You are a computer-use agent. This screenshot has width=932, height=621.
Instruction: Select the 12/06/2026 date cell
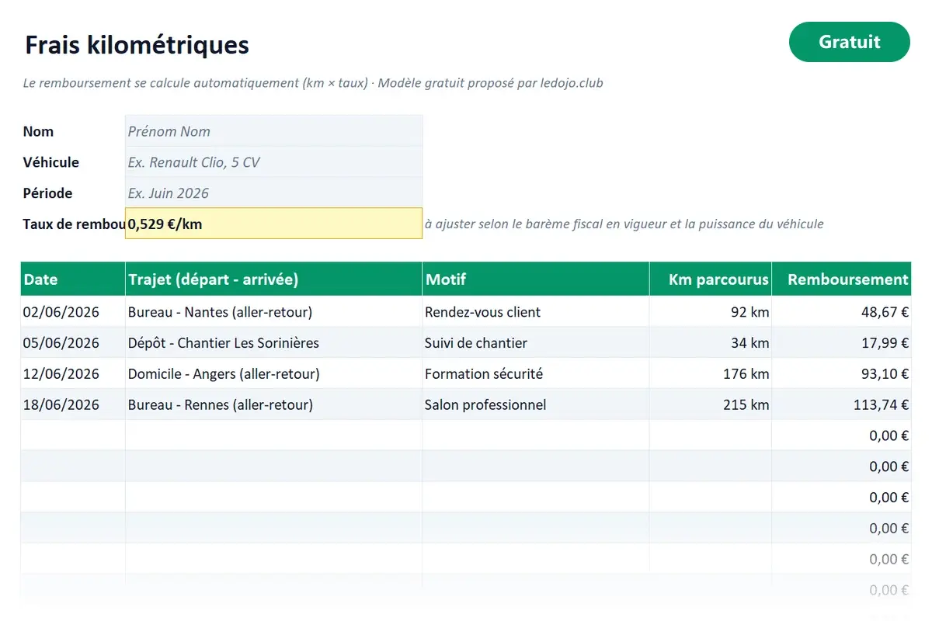[x=73, y=373]
